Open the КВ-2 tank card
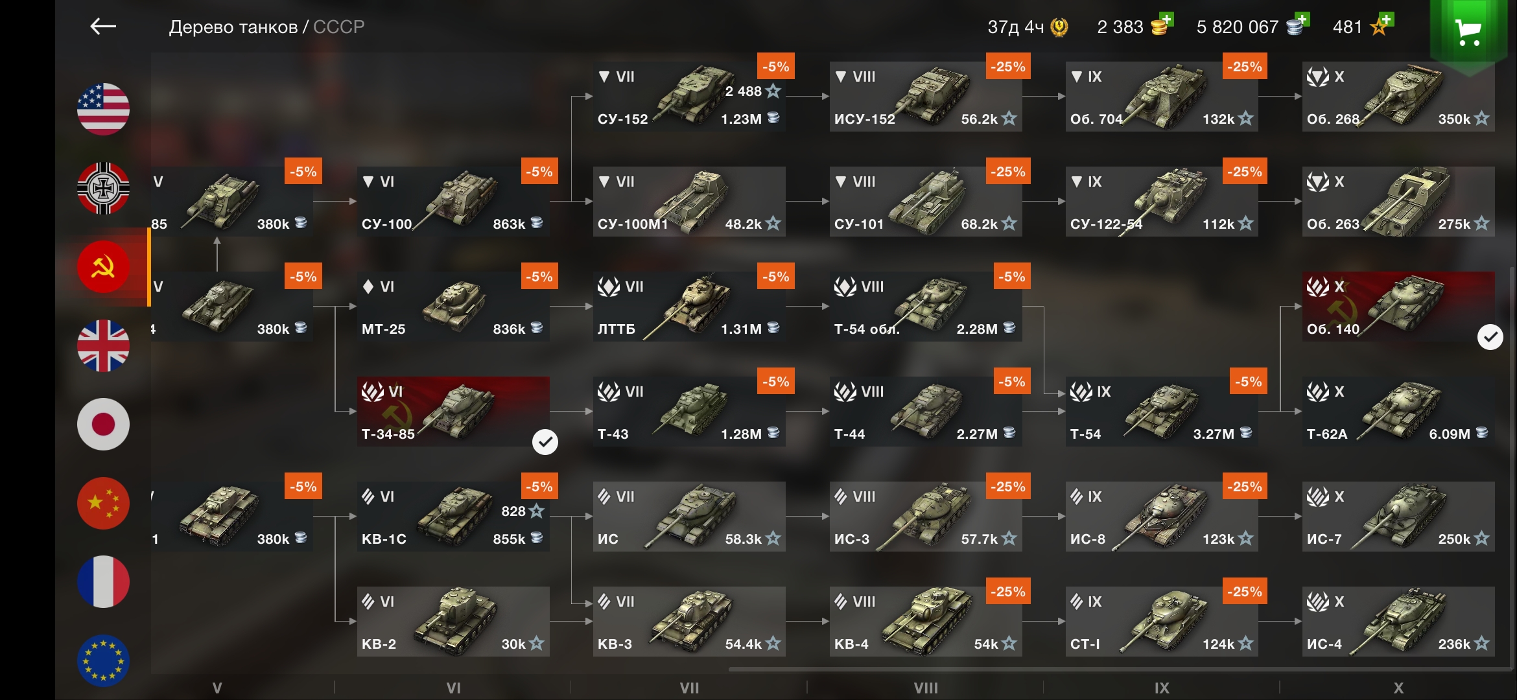 453,622
